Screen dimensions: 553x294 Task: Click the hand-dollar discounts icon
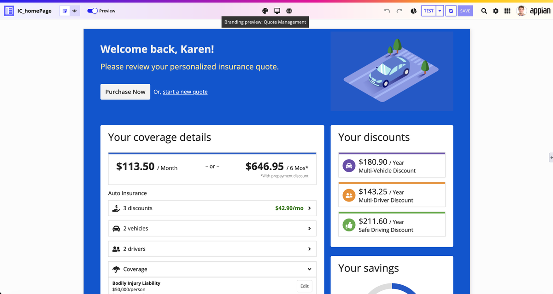[117, 208]
